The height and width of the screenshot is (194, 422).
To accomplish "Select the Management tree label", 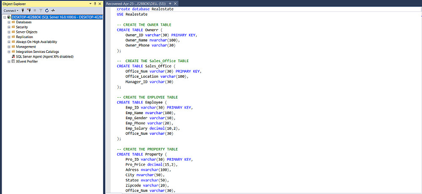I will click(26, 46).
